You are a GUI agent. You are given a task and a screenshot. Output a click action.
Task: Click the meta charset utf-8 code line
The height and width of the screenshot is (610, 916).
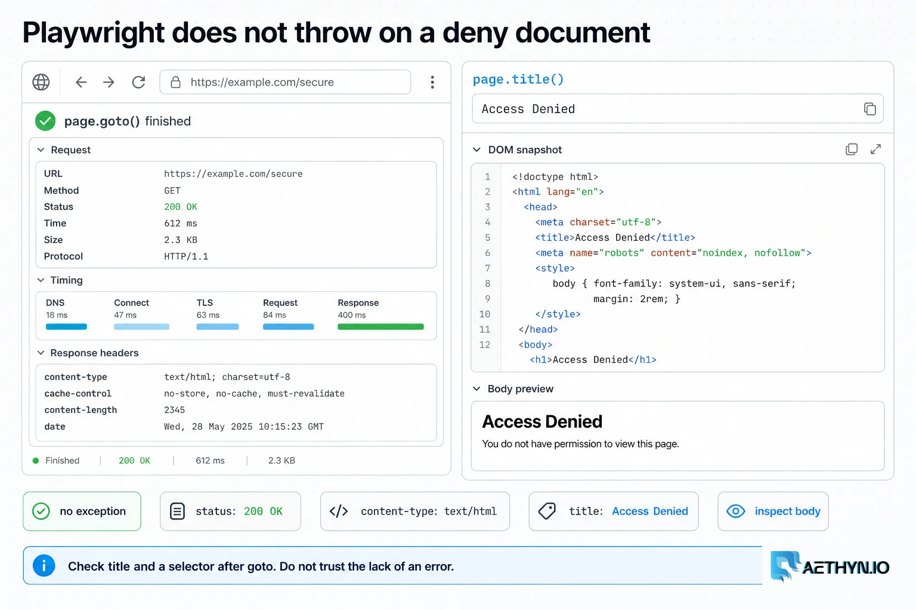(x=598, y=222)
